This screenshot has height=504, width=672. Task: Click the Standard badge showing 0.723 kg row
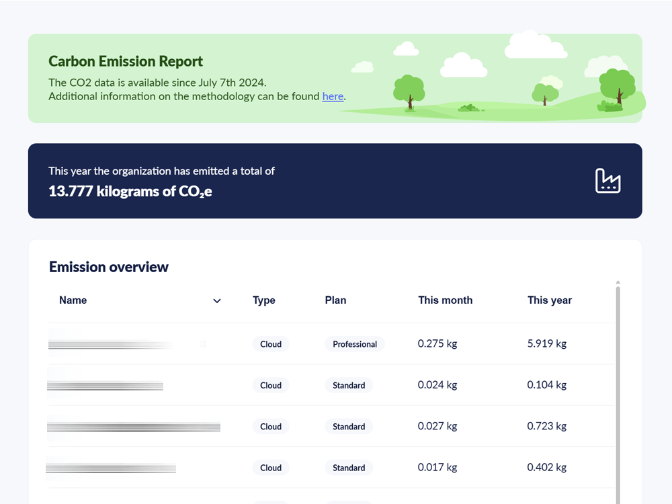click(x=349, y=426)
